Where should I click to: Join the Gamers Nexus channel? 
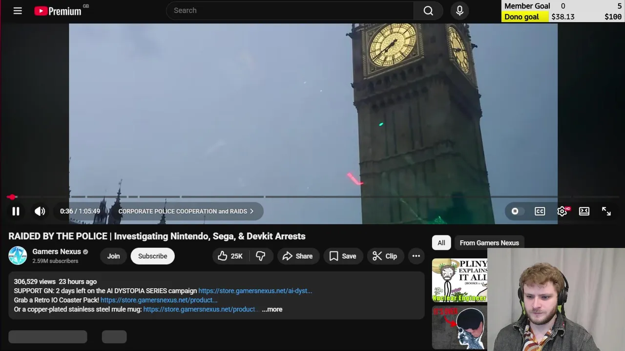113,256
